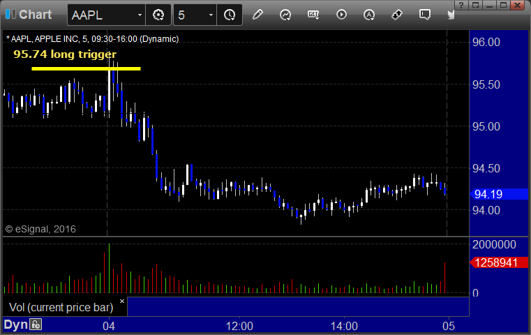Click the Chart window logo icon
The width and height of the screenshot is (531, 335).
click(x=10, y=14)
